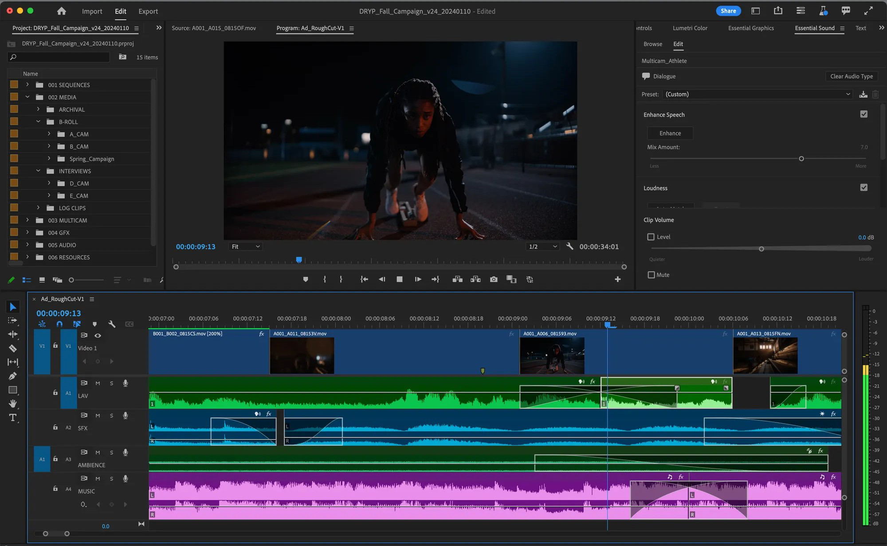887x546 pixels.
Task: Click the Clear Audio Type button
Action: tap(851, 76)
